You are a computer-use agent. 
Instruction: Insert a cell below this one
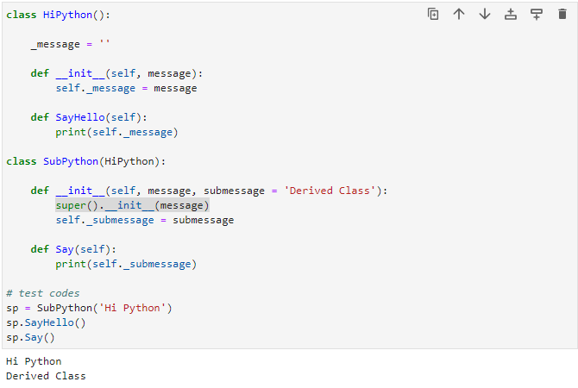pos(537,15)
